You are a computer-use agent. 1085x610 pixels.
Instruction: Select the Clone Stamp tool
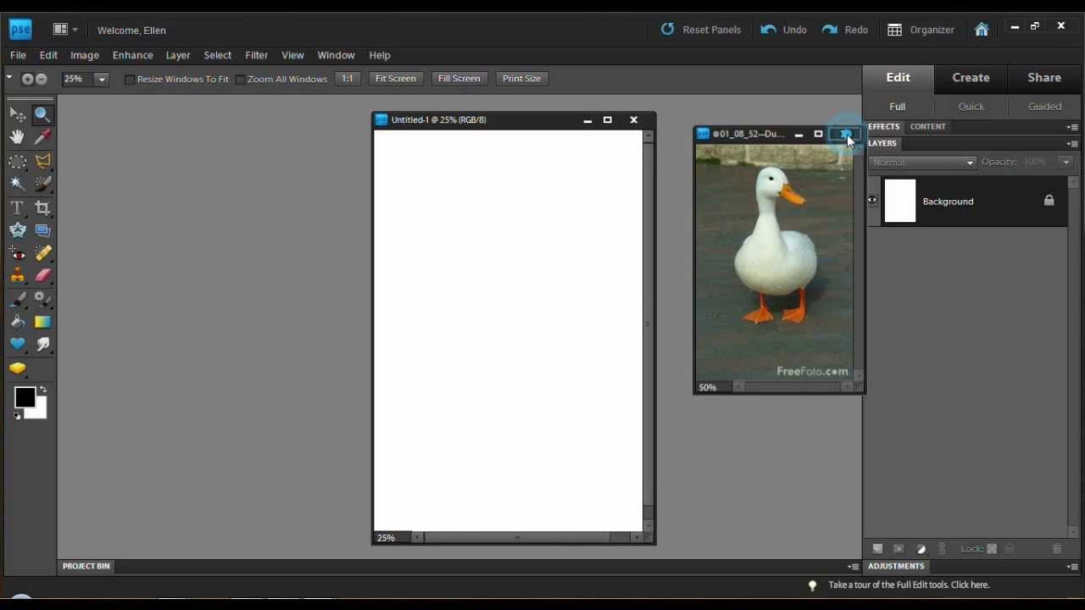coord(17,276)
